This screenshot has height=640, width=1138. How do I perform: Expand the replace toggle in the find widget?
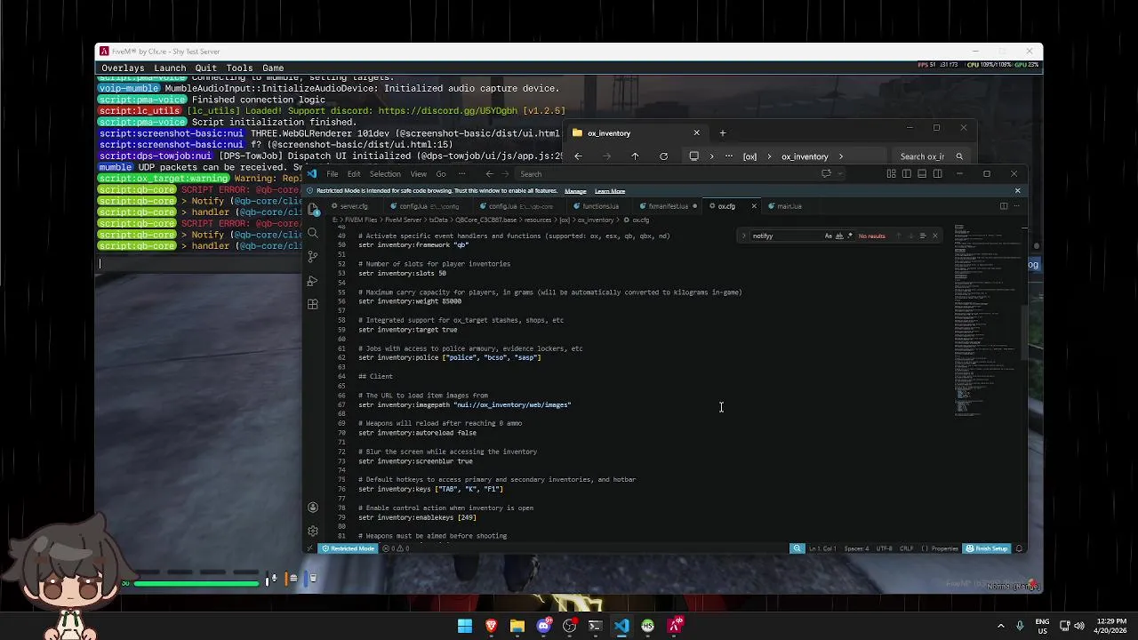(744, 236)
